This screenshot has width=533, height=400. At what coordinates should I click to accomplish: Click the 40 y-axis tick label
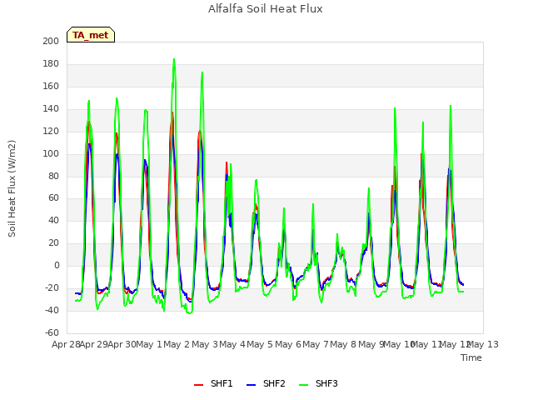tap(53, 220)
